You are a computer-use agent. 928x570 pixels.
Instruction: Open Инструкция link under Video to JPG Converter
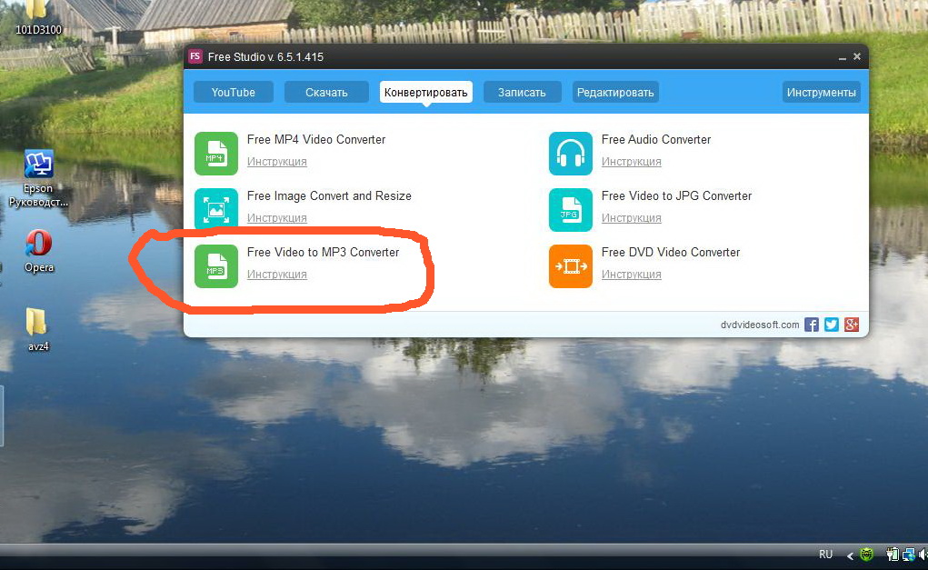632,218
